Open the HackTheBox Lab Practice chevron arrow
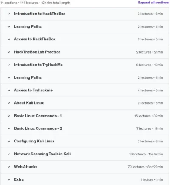This screenshot has width=170, height=185. click(9, 52)
